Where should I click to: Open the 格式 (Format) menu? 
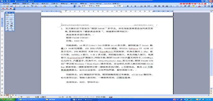click(45, 4)
